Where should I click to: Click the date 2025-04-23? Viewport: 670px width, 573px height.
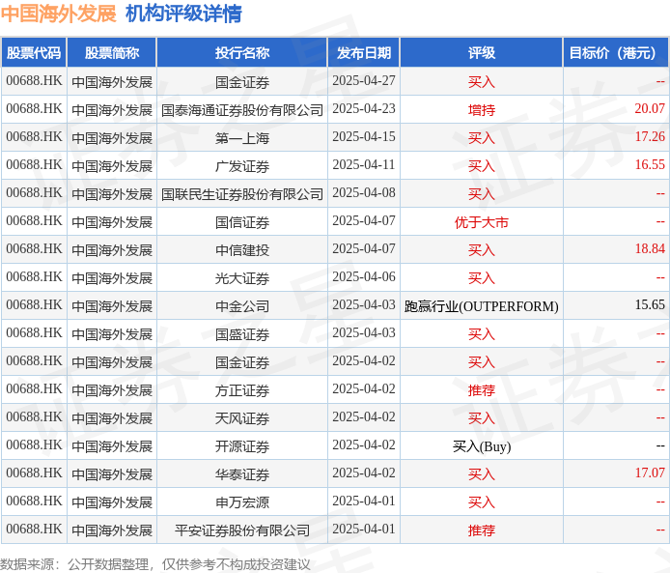point(364,109)
